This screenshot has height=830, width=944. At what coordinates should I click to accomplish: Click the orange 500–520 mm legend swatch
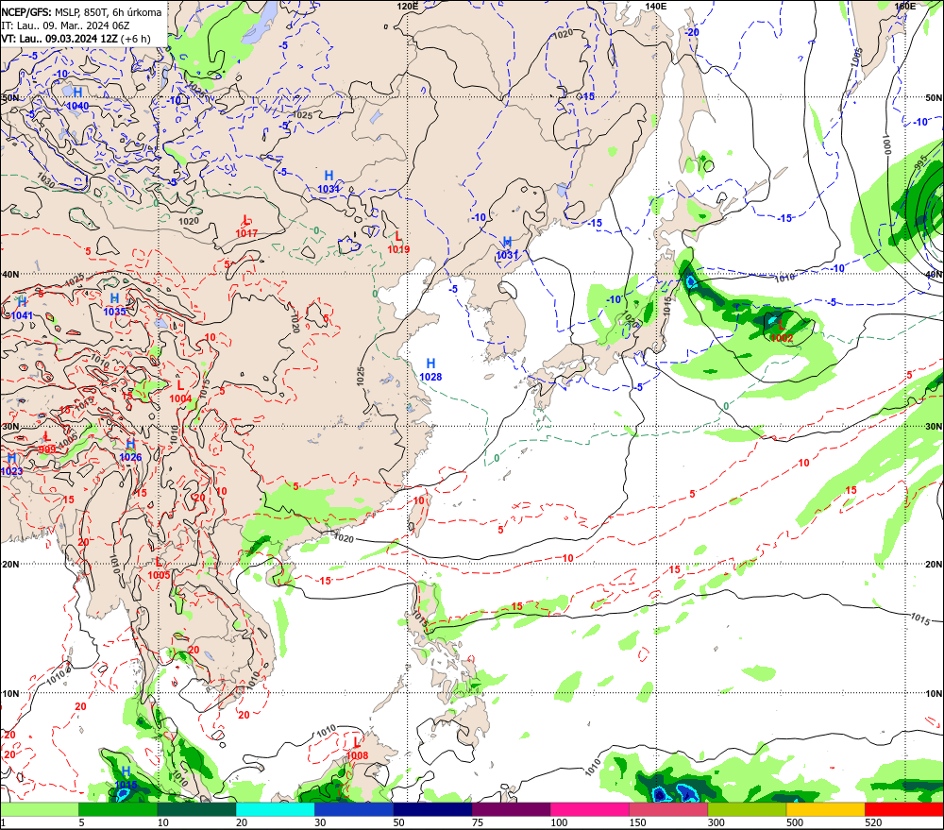[x=826, y=809]
